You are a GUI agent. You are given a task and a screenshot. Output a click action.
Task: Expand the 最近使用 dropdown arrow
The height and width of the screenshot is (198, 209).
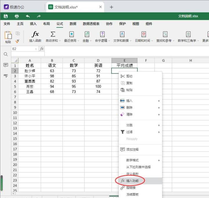click(x=78, y=40)
